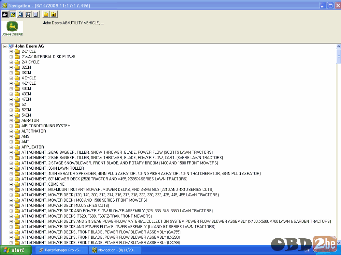Click the John Deere AG\UTILITY VEHICLE path text
The width and height of the screenshot is (341, 255).
pos(73,23)
